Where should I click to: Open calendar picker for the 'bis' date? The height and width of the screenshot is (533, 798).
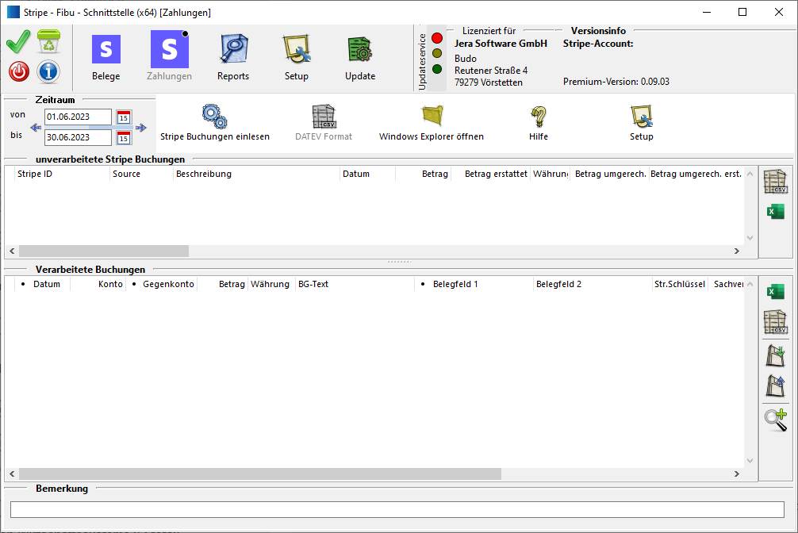coord(124,138)
